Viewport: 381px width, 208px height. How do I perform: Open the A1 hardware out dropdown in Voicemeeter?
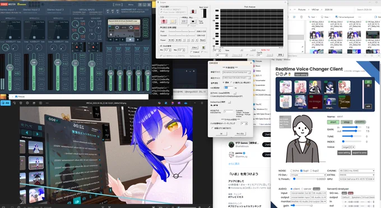pos(108,11)
